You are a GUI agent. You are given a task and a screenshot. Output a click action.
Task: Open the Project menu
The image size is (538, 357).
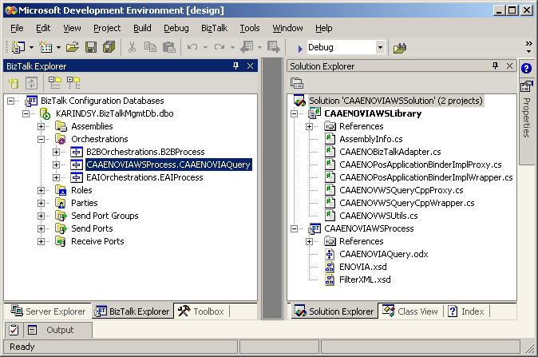pyautogui.click(x=107, y=28)
